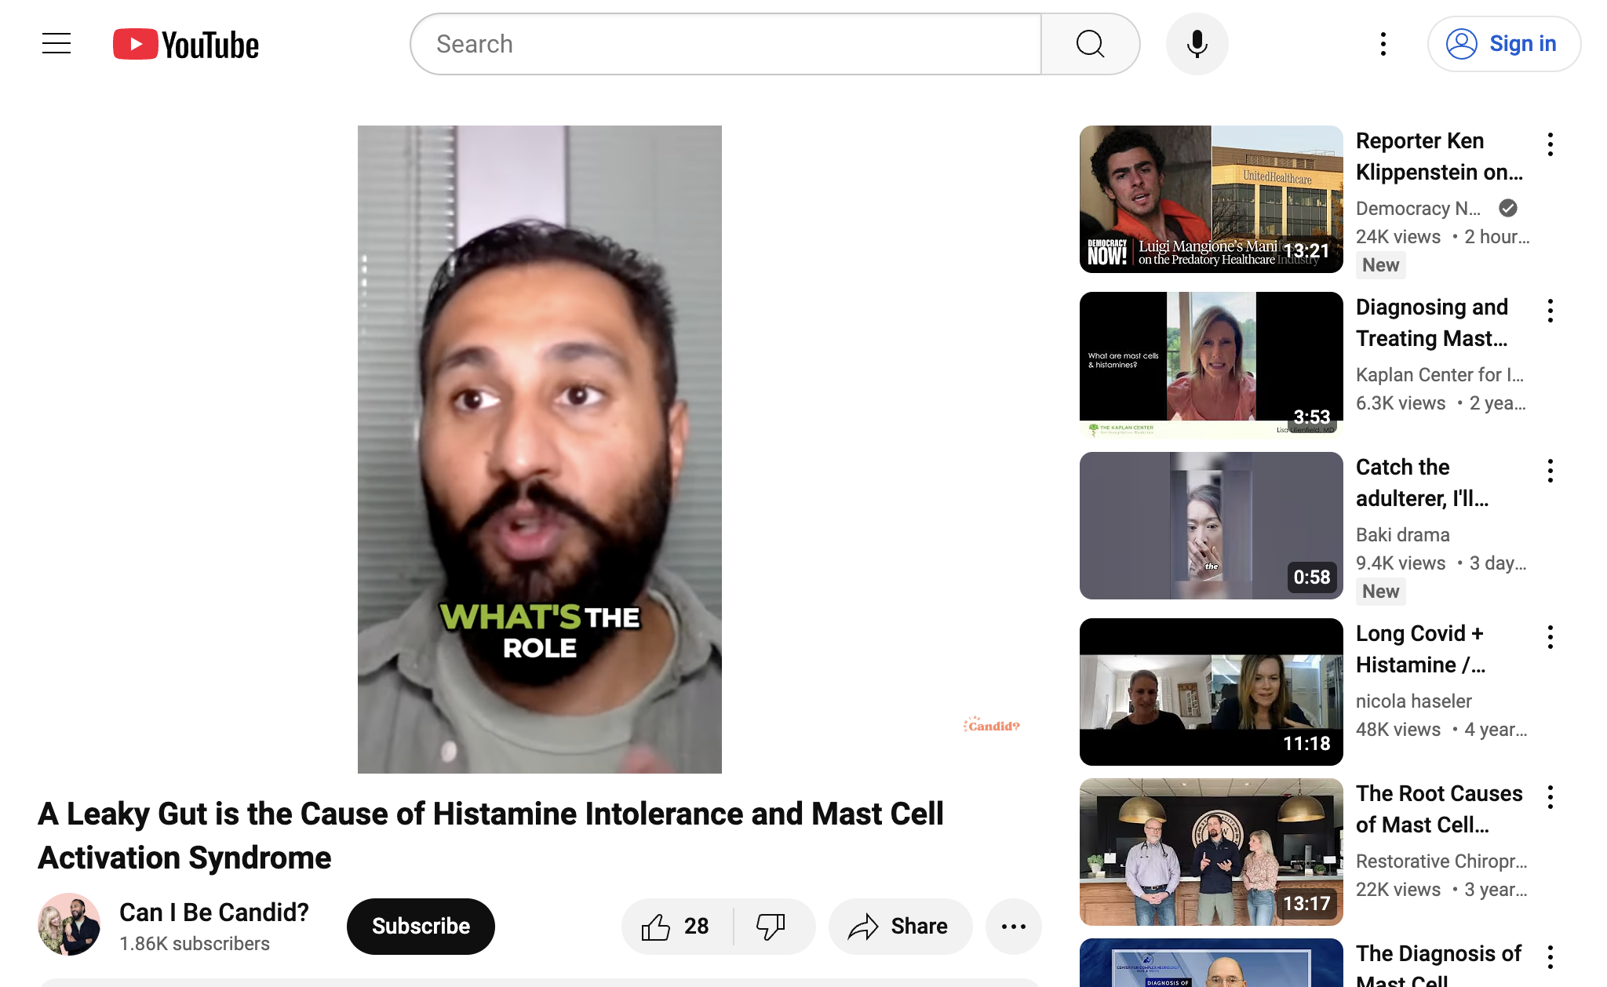1607x987 pixels.
Task: Open options menu for The Diagnosis of Mast Cell video
Action: tap(1550, 957)
